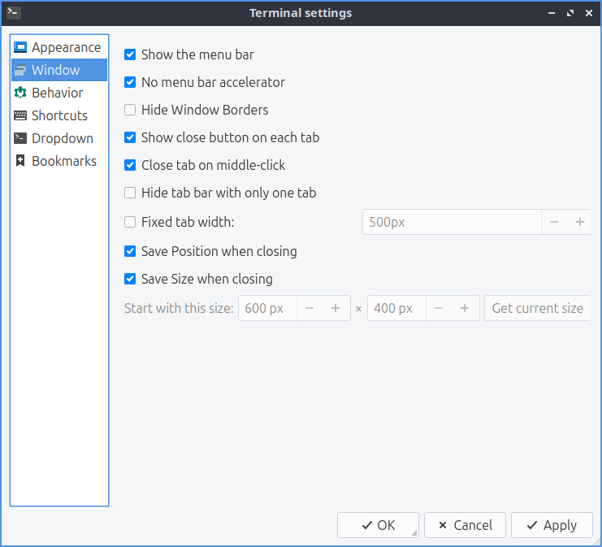Uncheck Save Size when closing

[130, 279]
